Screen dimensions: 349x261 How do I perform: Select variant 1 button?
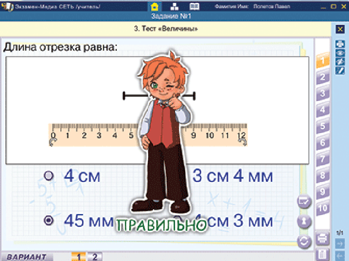tap(78, 257)
